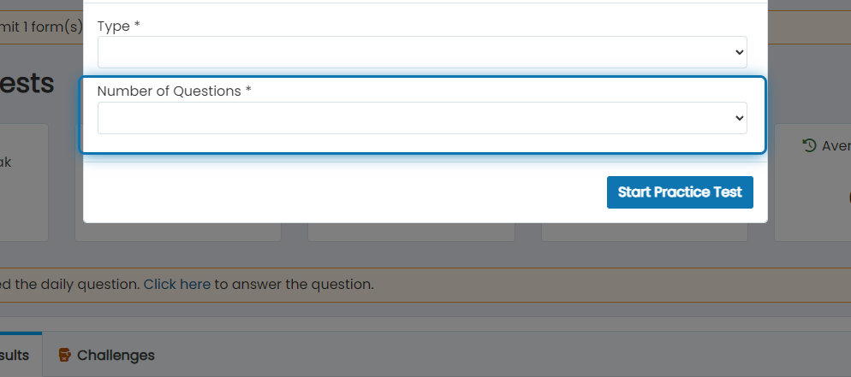
Task: Open the Number of Questions dropdown
Action: [x=422, y=118]
